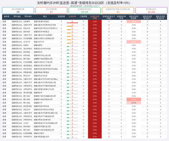Select the 新疆阿克苏市阿拉尔市西区 site cell

(44, 110)
